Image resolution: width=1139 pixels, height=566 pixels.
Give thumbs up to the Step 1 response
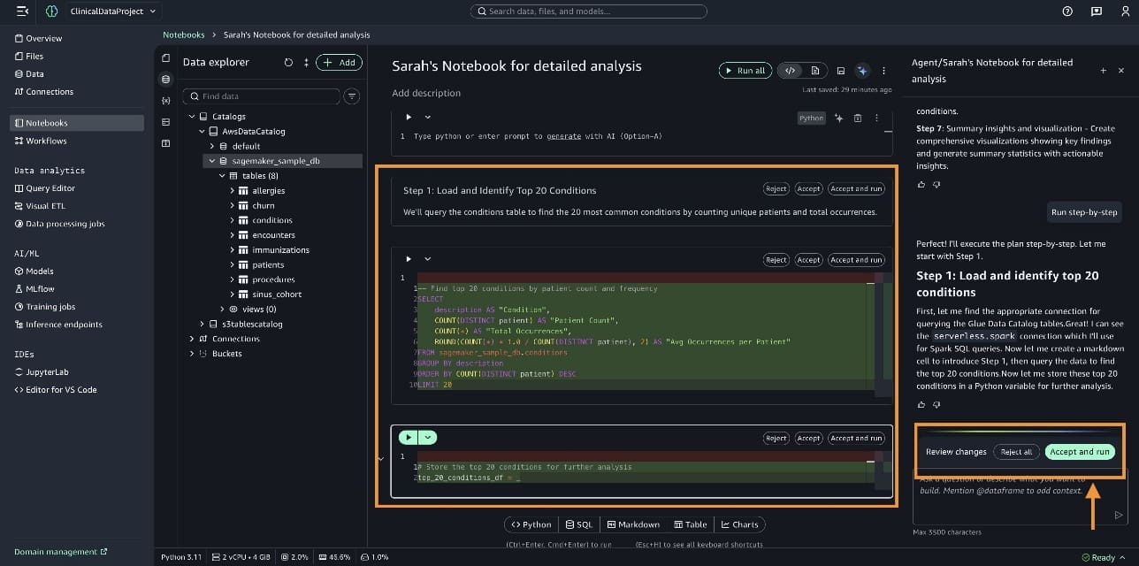point(921,404)
